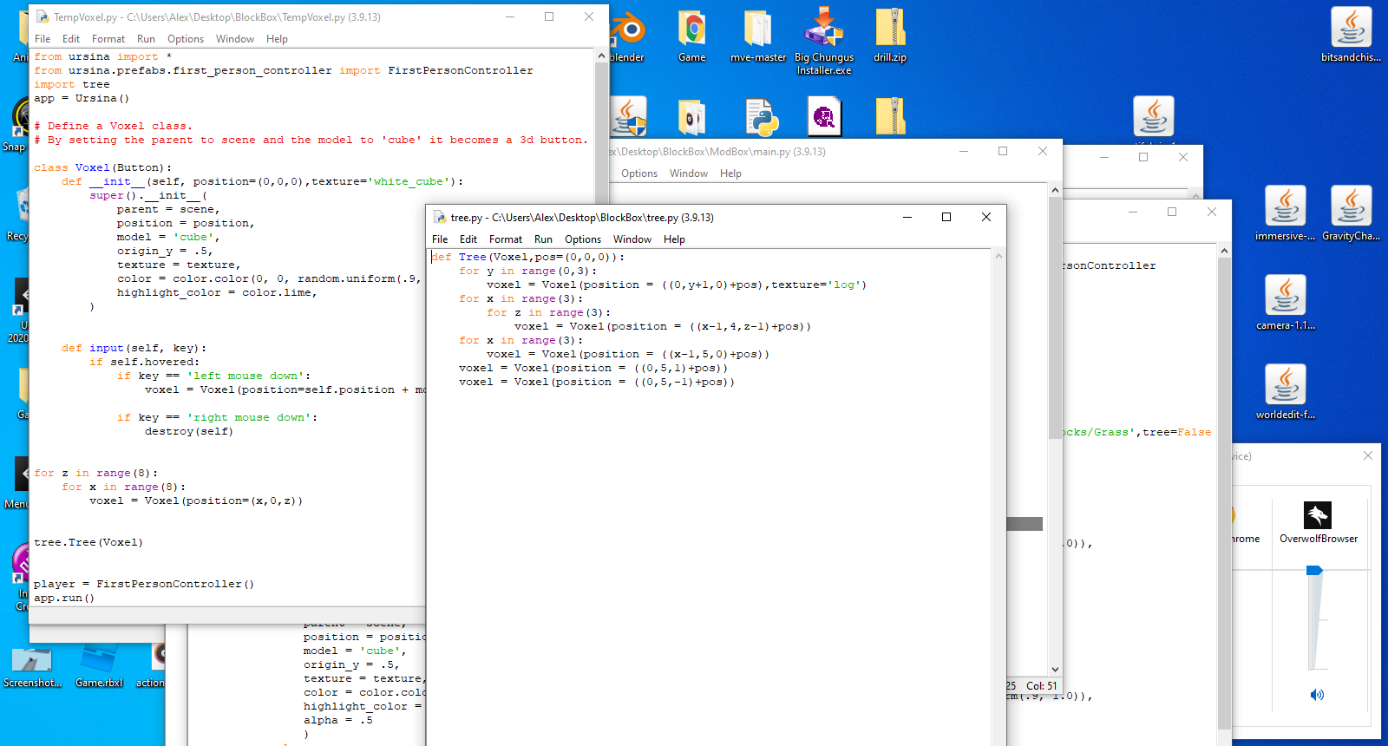This screenshot has width=1388, height=746.
Task: Open the Screenshot... desktop icon
Action: click(x=32, y=666)
